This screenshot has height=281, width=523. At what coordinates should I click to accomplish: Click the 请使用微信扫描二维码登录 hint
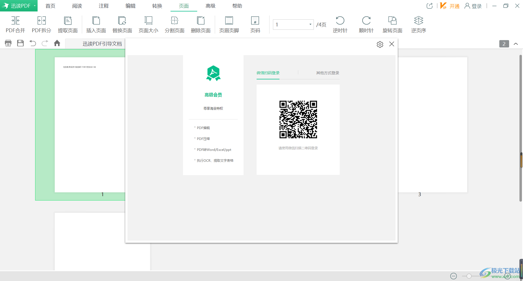click(298, 148)
